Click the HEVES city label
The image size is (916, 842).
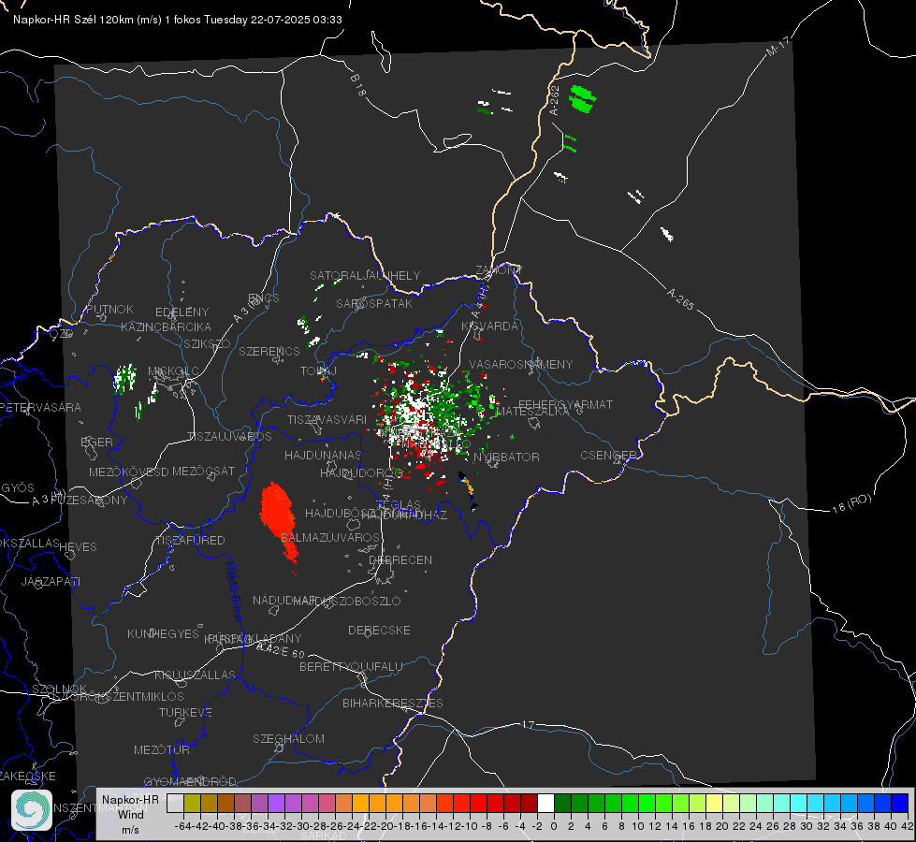(79, 547)
